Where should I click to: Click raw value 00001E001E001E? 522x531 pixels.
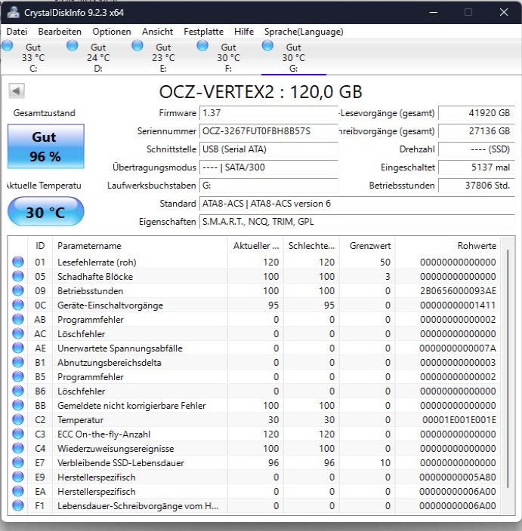coord(459,420)
